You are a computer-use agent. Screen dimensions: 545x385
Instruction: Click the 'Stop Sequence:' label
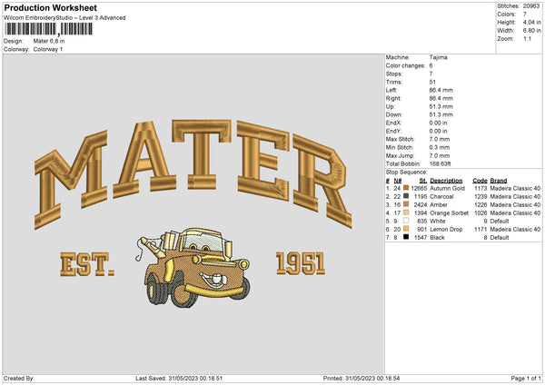[x=406, y=173]
